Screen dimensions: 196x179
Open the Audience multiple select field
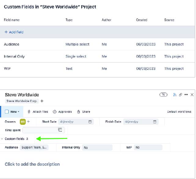[34, 147]
